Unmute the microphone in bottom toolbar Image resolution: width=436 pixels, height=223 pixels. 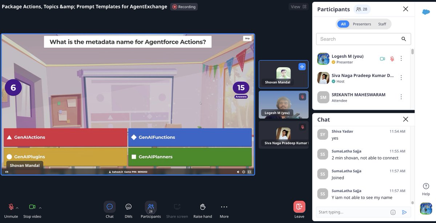pyautogui.click(x=11, y=207)
